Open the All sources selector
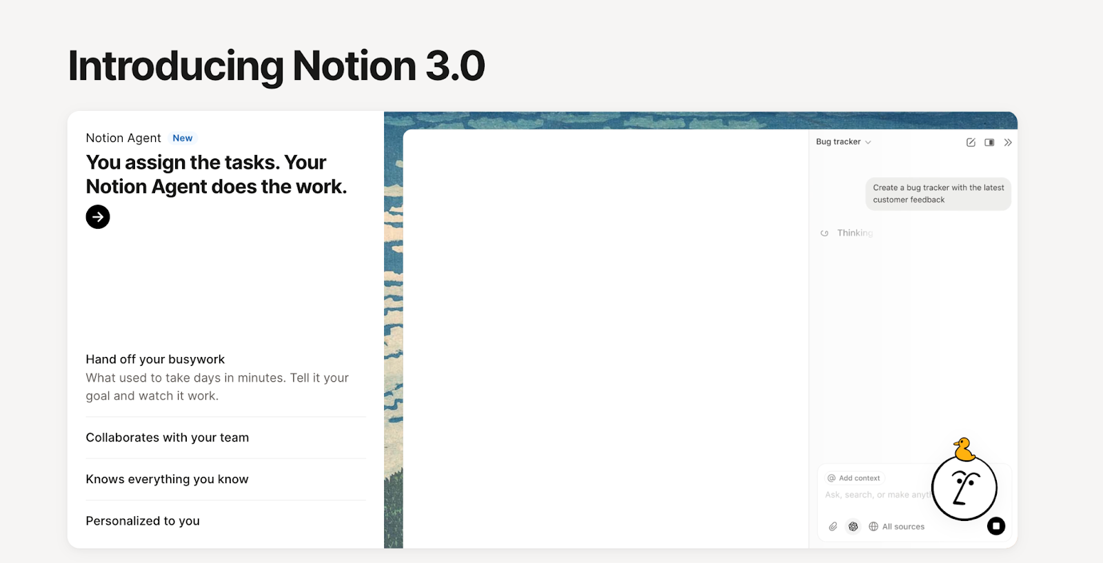The width and height of the screenshot is (1103, 563). coord(897,526)
